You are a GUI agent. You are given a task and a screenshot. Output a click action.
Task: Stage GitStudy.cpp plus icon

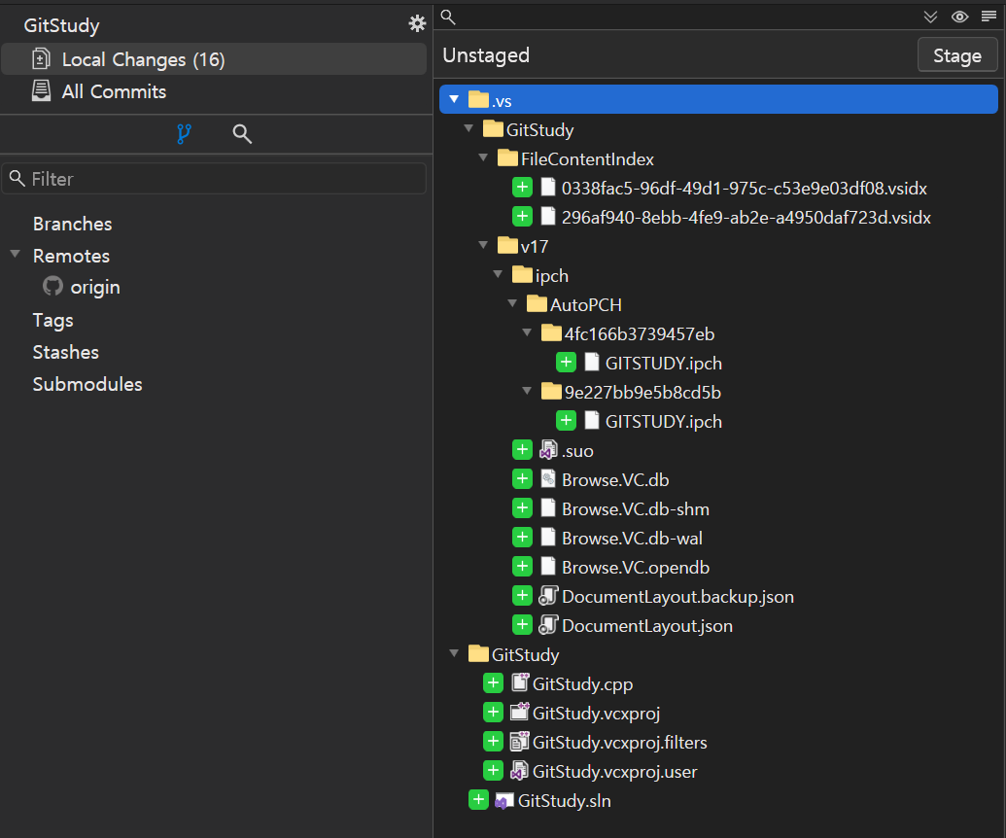point(494,683)
